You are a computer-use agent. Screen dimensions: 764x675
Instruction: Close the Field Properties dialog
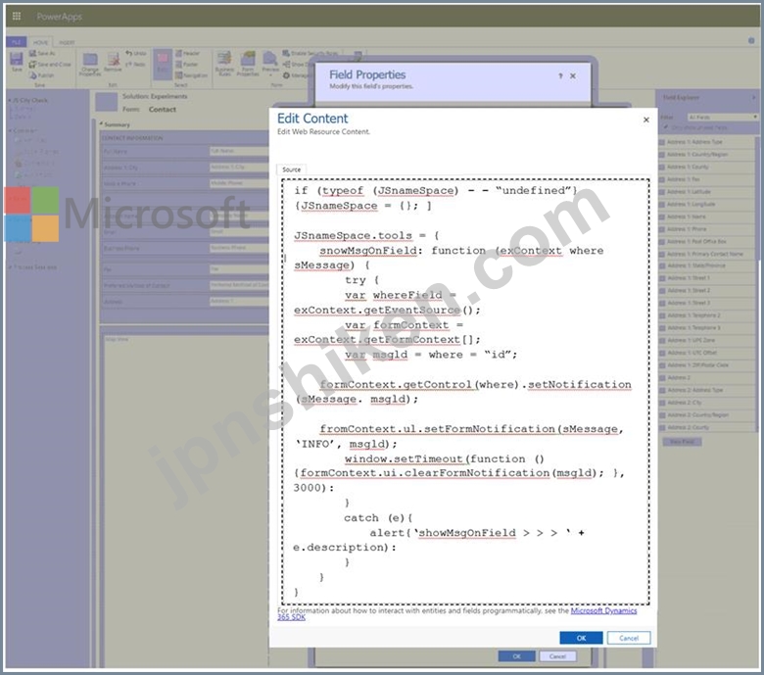[573, 75]
